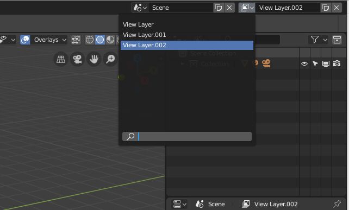
Task: Open the scene browse dropdown icon
Action: tap(140, 8)
